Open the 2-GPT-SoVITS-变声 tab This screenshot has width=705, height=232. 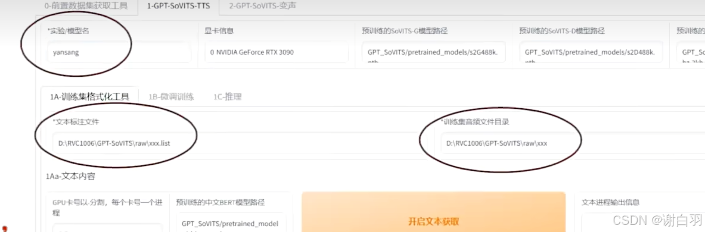[x=263, y=7]
